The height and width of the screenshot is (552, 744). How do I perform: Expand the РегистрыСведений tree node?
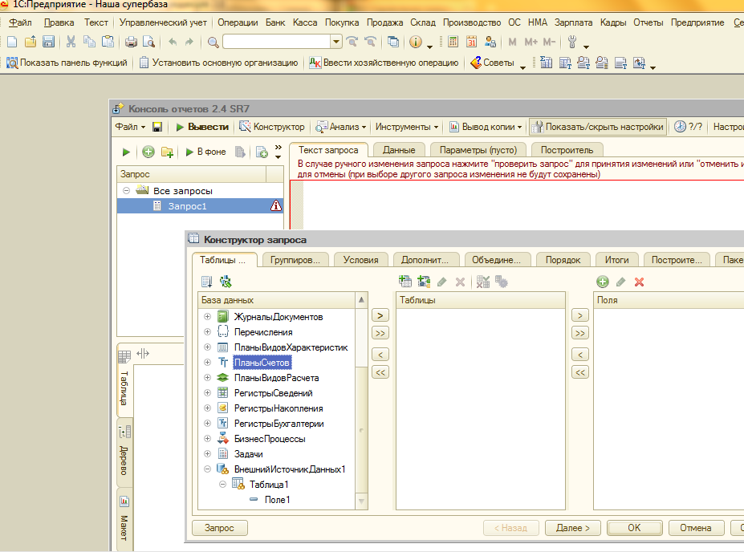point(208,393)
